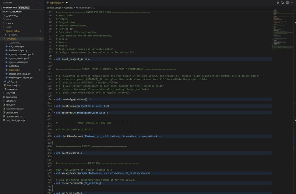The image size is (296, 194).
Task: Click the JSON braces icon beside function.json
Action: [x=5, y=85]
